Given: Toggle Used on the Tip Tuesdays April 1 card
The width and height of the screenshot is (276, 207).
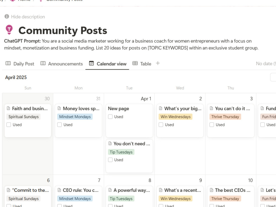Looking at the screenshot, I should pos(110,160).
